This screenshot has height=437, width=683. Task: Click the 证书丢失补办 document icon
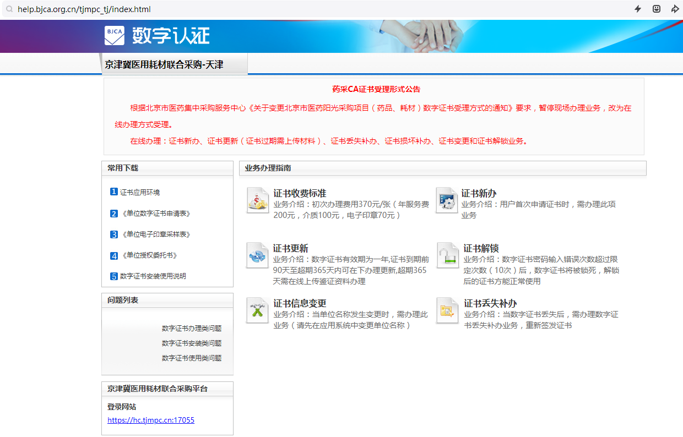(x=447, y=310)
